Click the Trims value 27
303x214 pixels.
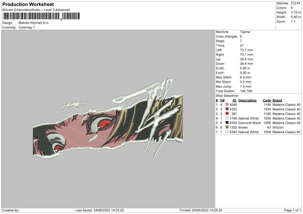point(242,45)
